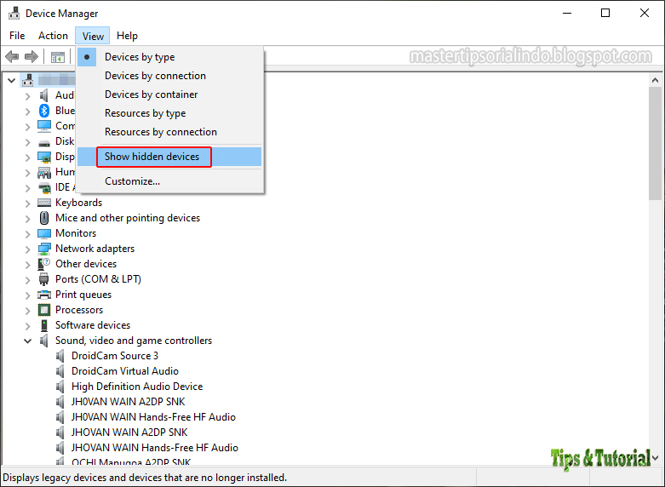The height and width of the screenshot is (487, 665).
Task: Click the Computer category monitor icon
Action: (44, 126)
